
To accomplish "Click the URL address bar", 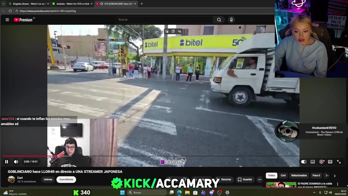I will point(144,11).
